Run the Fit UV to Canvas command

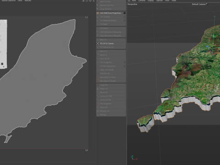[x=111, y=44]
